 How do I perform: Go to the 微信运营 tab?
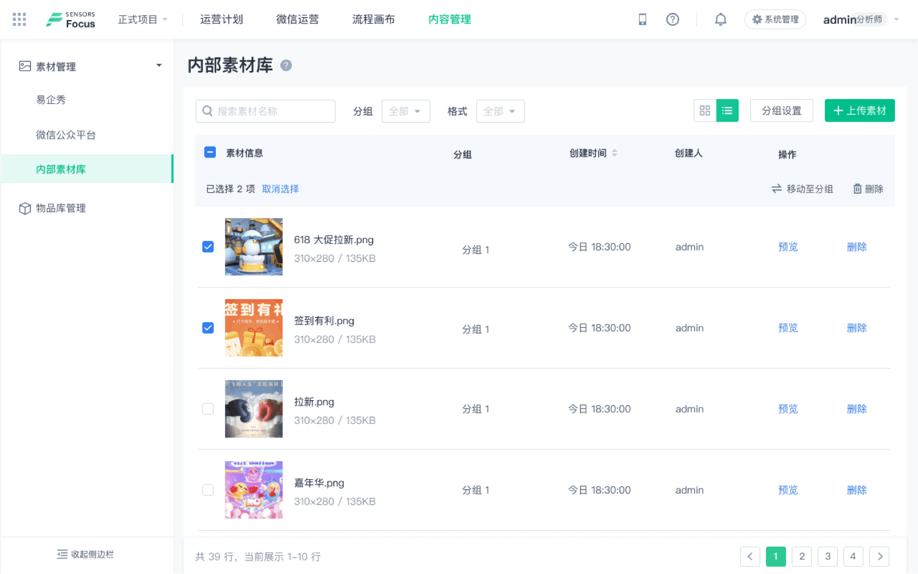point(297,19)
